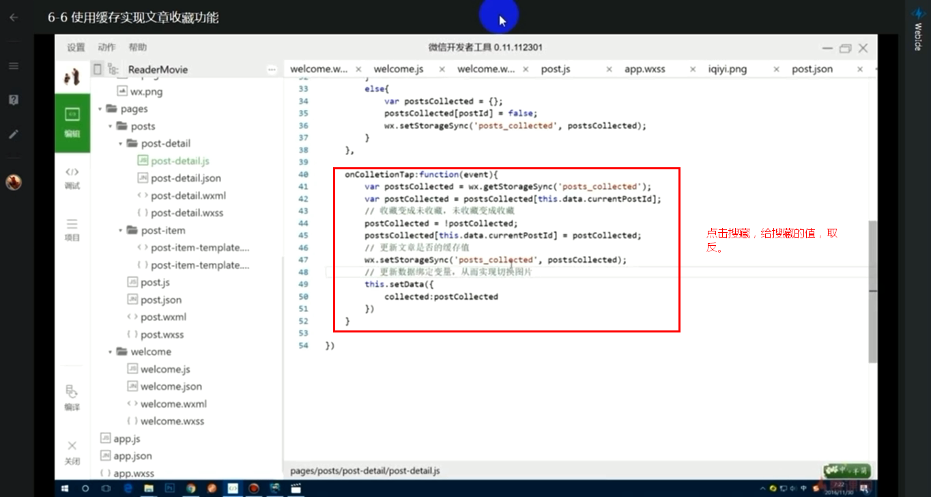Open app.json in the file tree
Viewport: 931px width, 497px height.
pos(132,456)
